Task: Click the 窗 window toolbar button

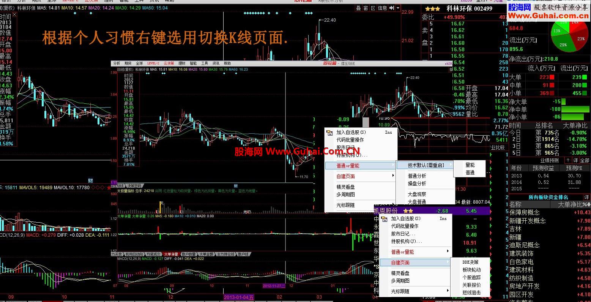Action: (366, 8)
